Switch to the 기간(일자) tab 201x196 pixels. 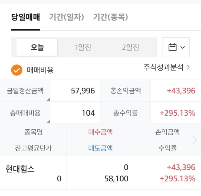click(67, 18)
